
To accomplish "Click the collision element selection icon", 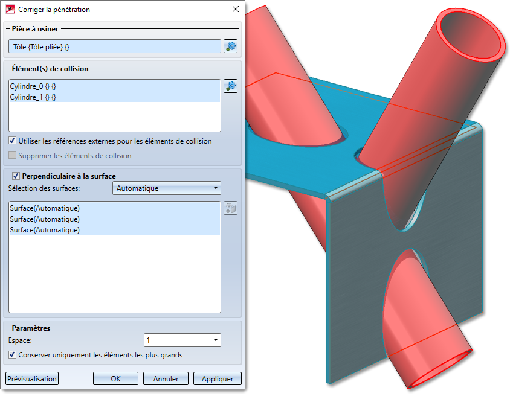I will pyautogui.click(x=231, y=86).
